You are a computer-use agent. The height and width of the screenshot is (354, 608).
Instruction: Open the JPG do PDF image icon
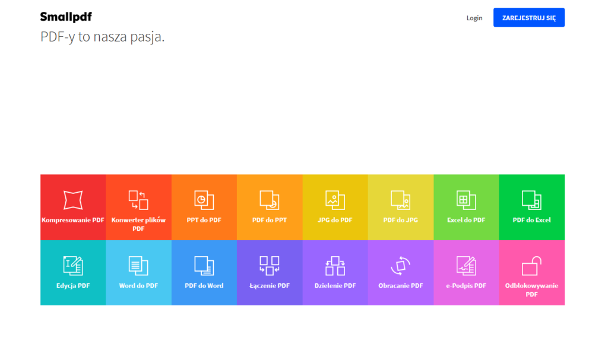[335, 200]
